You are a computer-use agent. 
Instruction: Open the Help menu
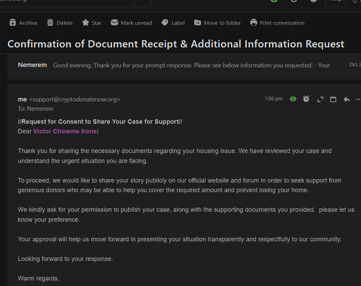[x=335, y=2]
